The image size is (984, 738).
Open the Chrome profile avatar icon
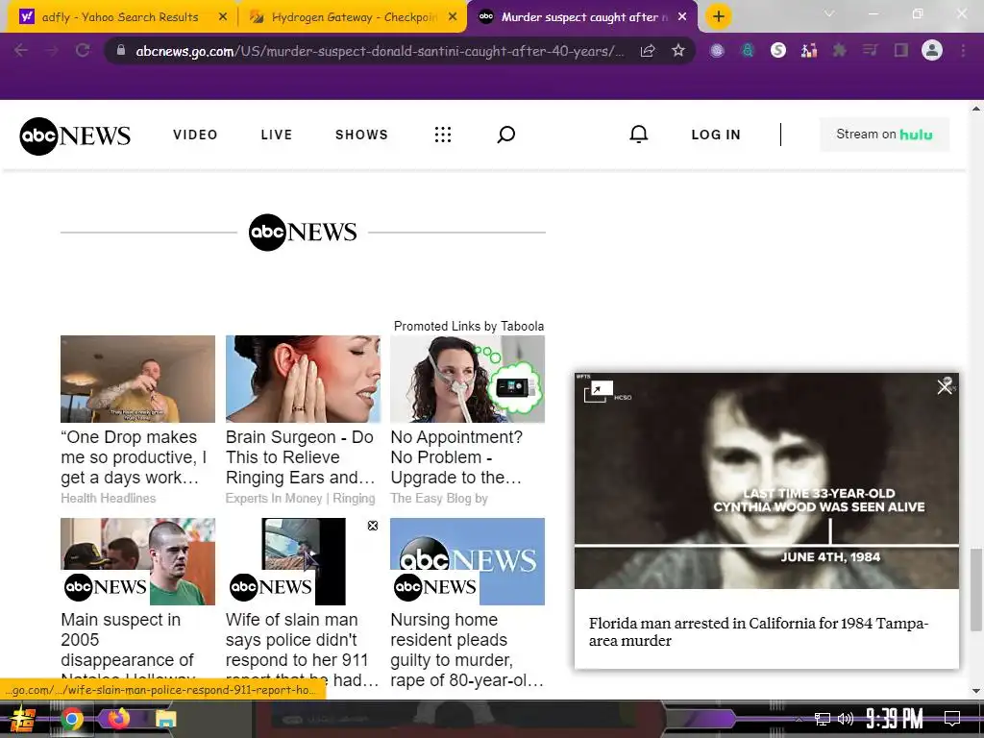pos(932,50)
